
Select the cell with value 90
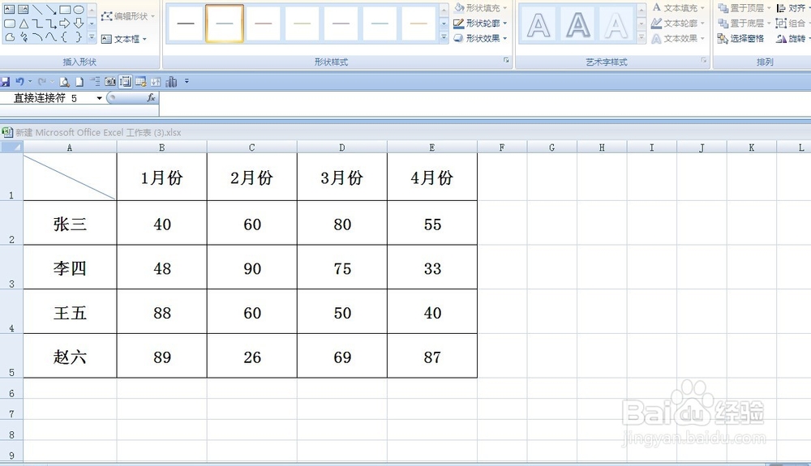(x=252, y=267)
